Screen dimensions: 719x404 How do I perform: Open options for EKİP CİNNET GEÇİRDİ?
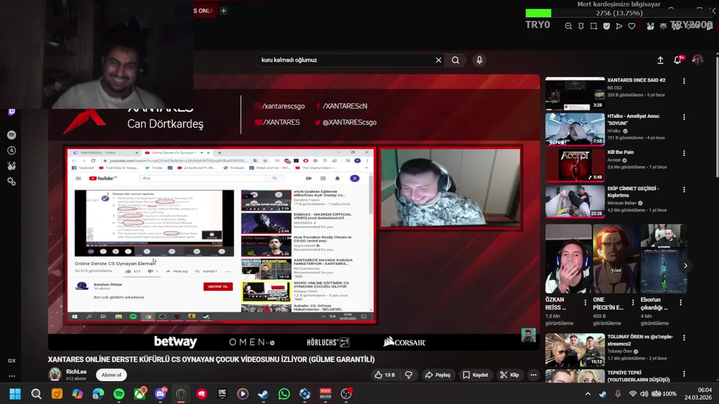(x=684, y=190)
